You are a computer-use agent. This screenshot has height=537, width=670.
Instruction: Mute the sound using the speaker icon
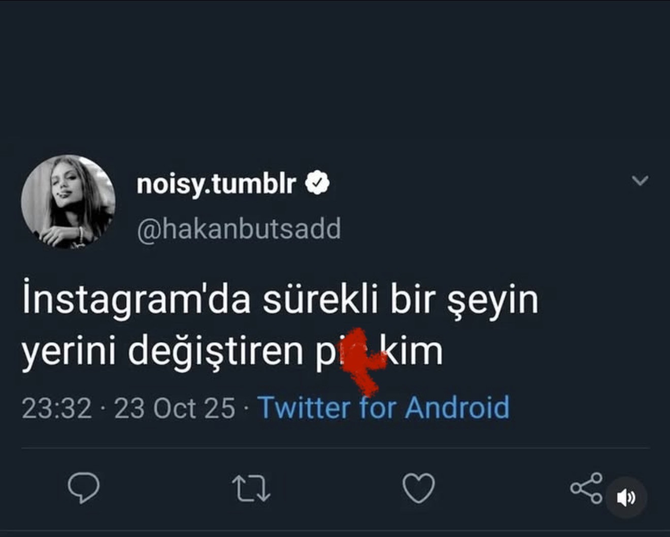tap(626, 498)
